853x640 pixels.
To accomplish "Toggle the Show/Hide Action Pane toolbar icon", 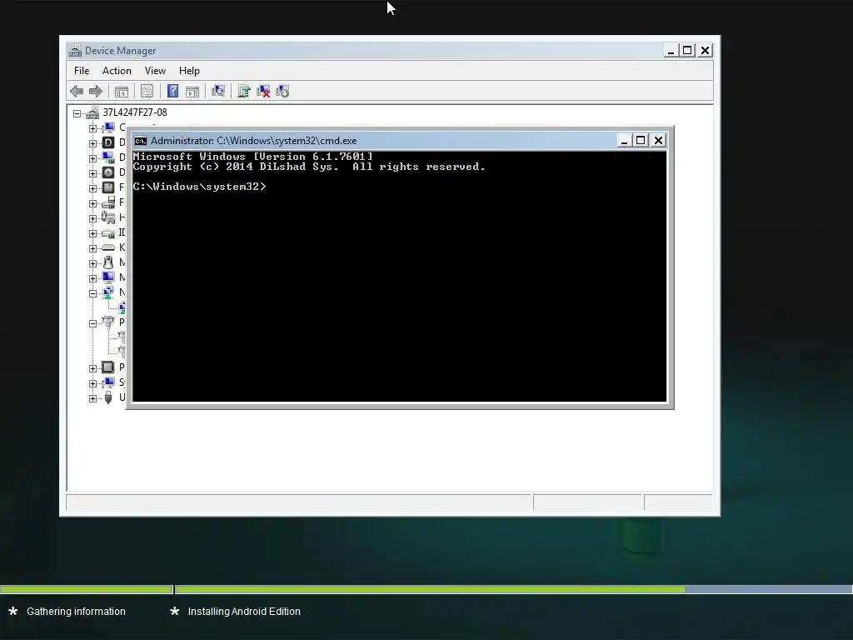I will pos(192,91).
